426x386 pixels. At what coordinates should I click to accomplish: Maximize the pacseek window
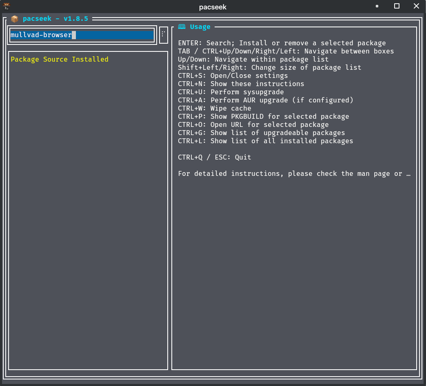coord(397,6)
